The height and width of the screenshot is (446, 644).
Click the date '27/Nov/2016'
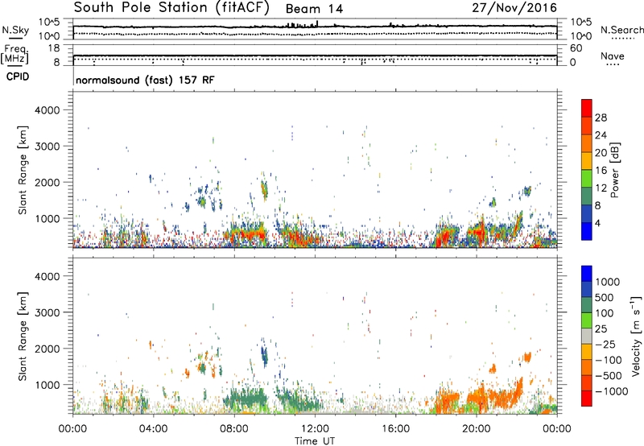(514, 8)
